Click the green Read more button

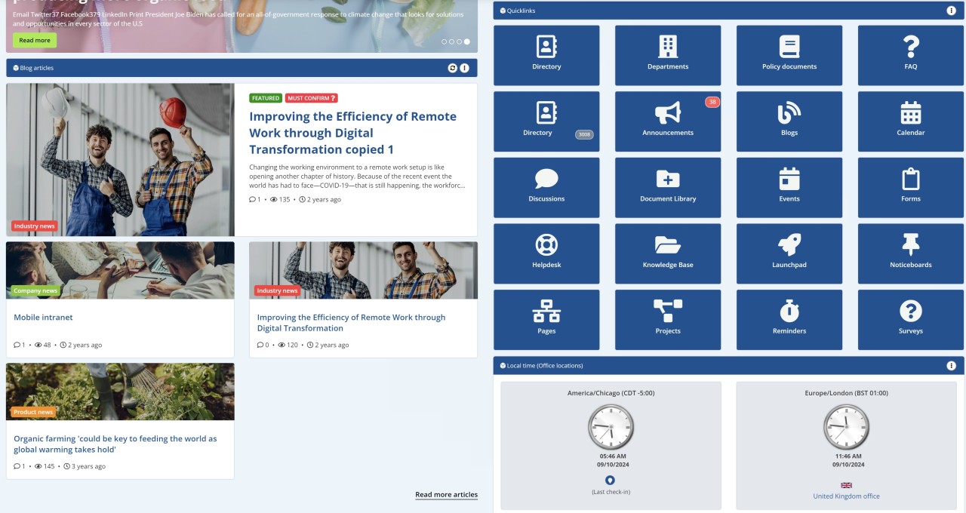[x=35, y=41]
